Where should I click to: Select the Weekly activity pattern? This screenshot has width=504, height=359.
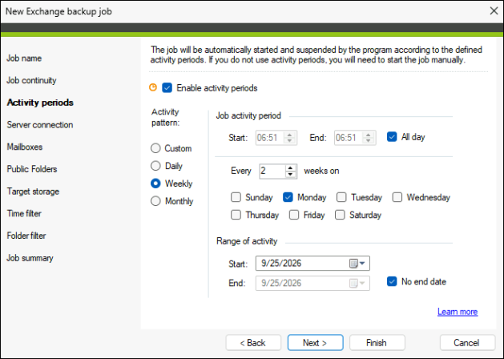pos(155,184)
